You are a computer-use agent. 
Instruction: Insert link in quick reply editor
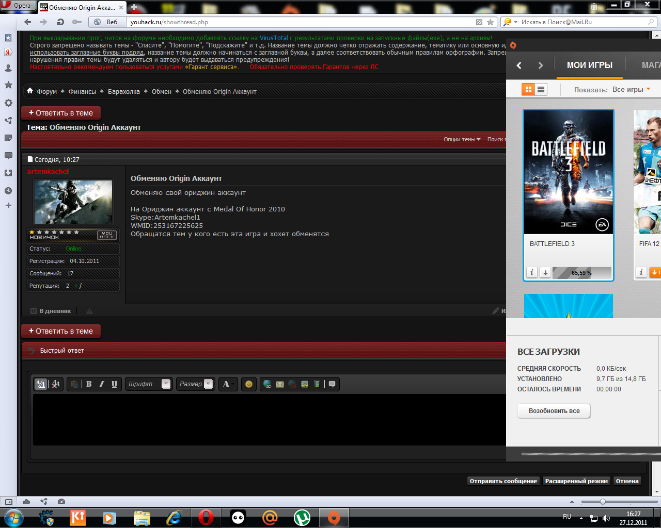tap(267, 384)
